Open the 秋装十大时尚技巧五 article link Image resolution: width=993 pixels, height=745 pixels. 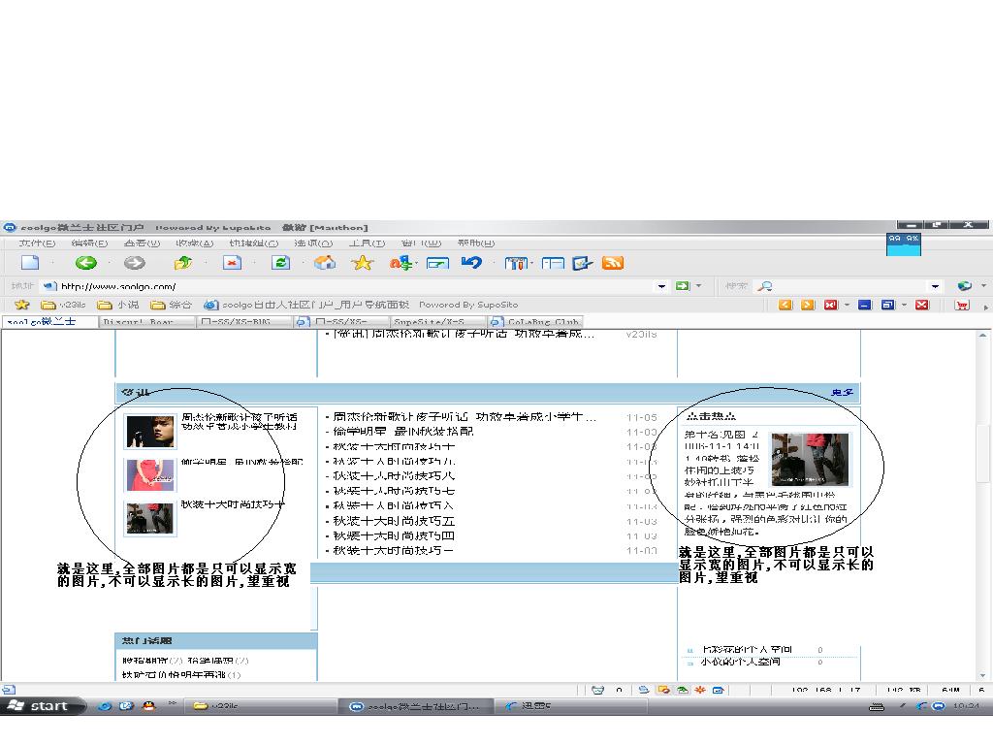pos(394,521)
